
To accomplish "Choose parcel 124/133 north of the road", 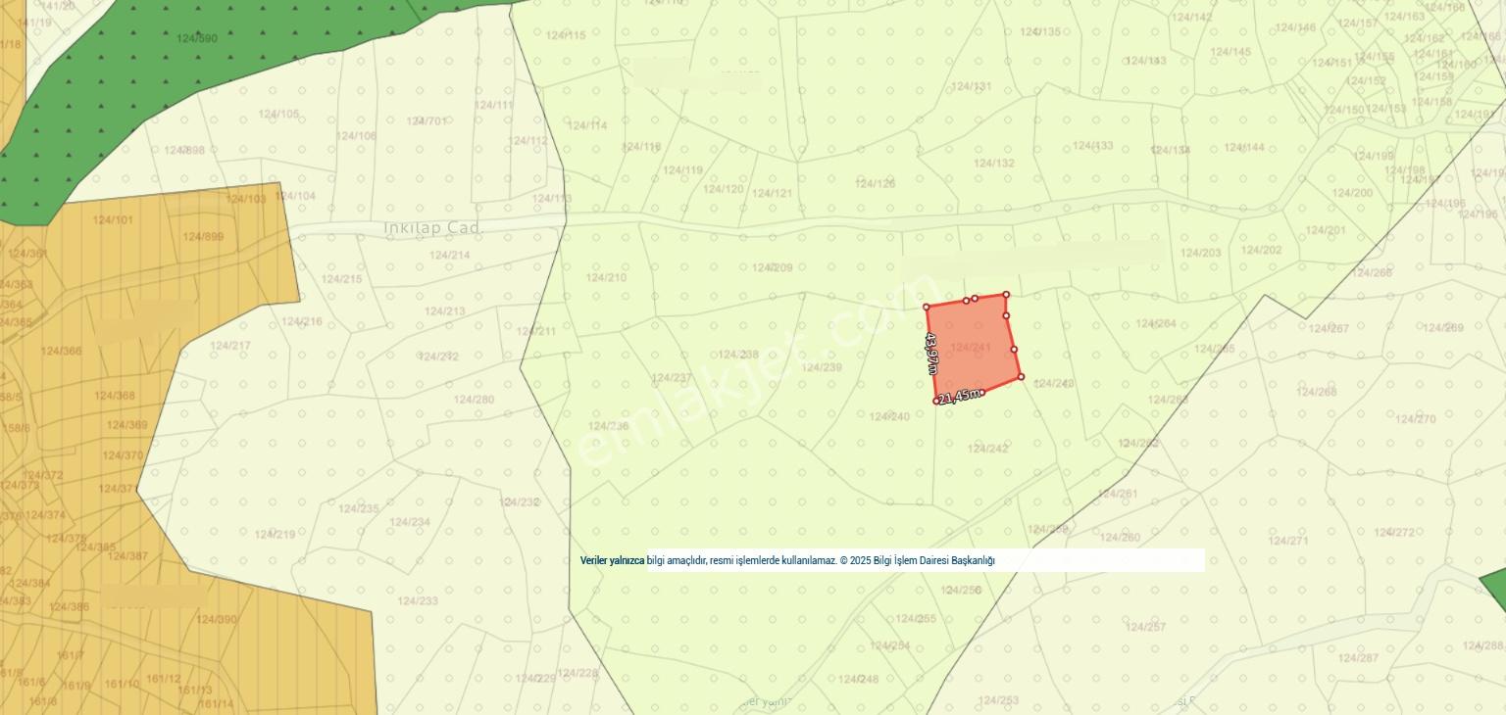I will 1092,146.
